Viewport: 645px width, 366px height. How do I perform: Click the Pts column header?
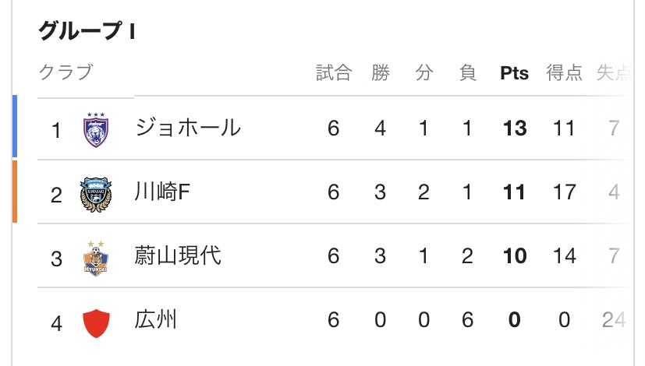pos(514,73)
